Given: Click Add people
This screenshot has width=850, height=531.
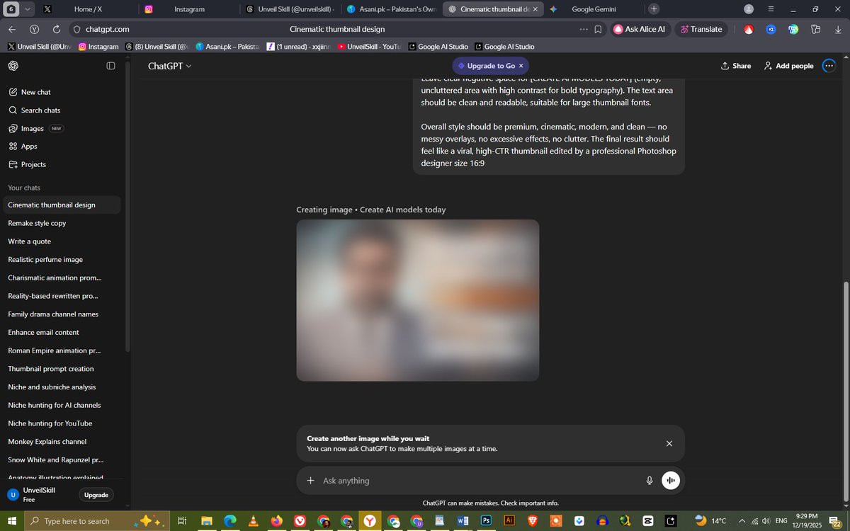Looking at the screenshot, I should [788, 66].
